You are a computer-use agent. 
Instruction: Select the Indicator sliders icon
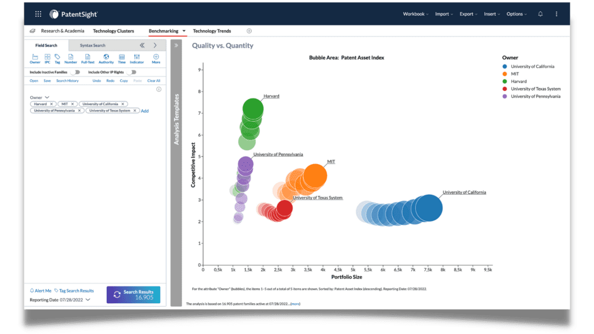pos(137,59)
